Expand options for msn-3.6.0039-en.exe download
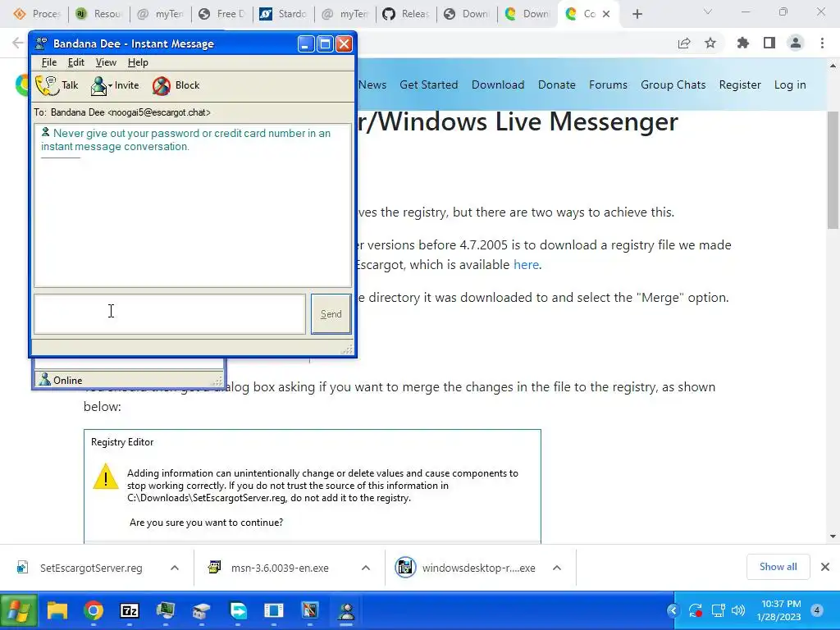Viewport: 840px width, 630px height. [366, 568]
